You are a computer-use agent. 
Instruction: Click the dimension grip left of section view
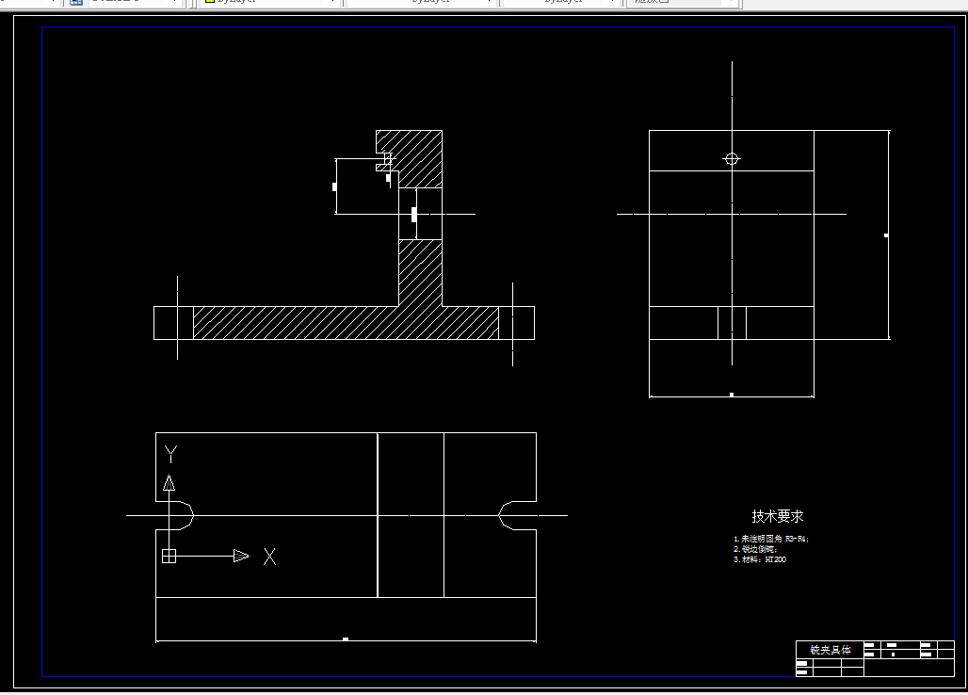334,186
